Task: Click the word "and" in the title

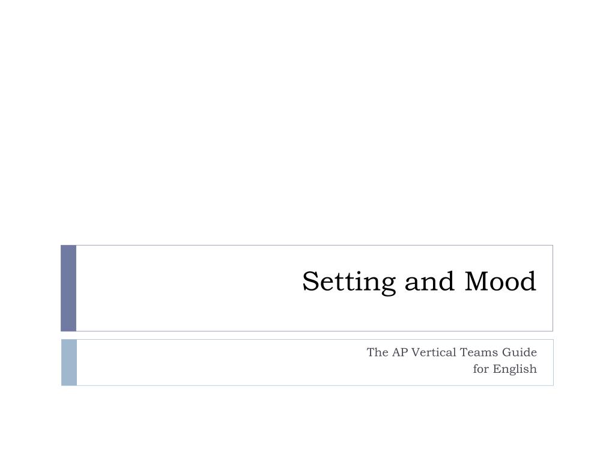Action: coord(429,282)
